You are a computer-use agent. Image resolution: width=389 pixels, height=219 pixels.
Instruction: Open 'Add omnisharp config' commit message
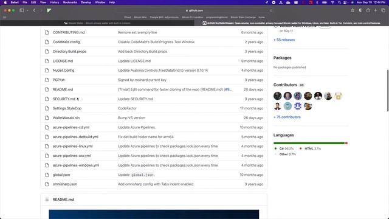156,184
